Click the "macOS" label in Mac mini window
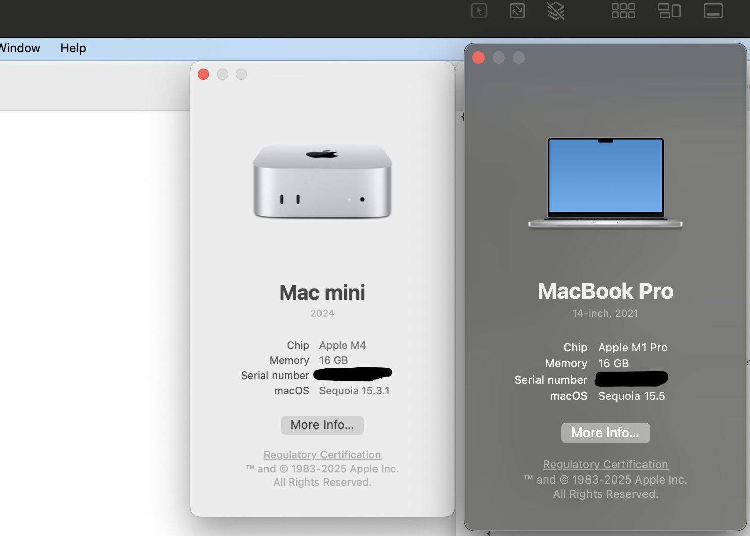Screen dimensions: 750x536 pyautogui.click(x=292, y=391)
